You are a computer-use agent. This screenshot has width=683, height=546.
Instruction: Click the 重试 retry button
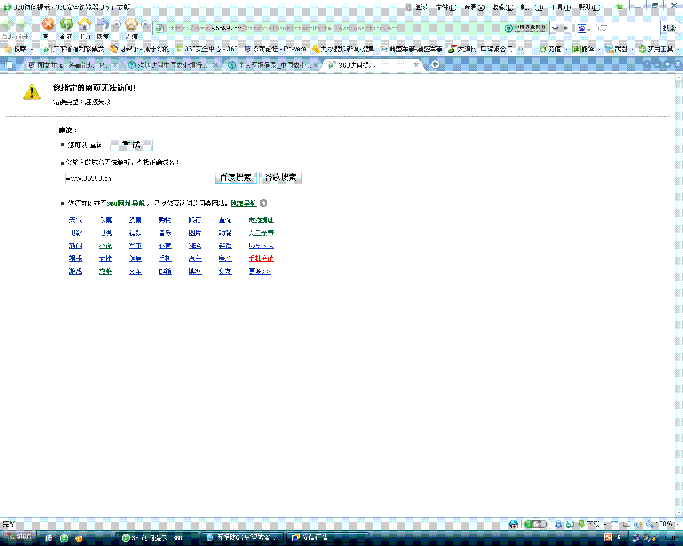(131, 145)
